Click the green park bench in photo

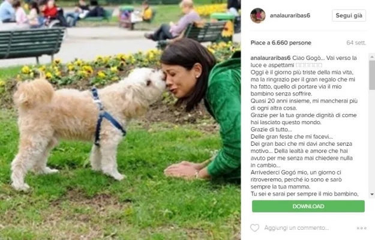click(x=32, y=44)
